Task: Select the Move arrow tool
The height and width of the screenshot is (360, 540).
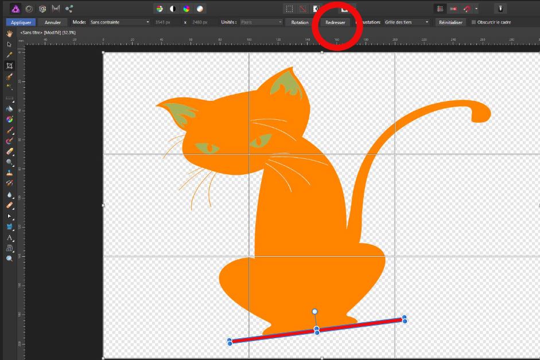Action: pyautogui.click(x=9, y=44)
